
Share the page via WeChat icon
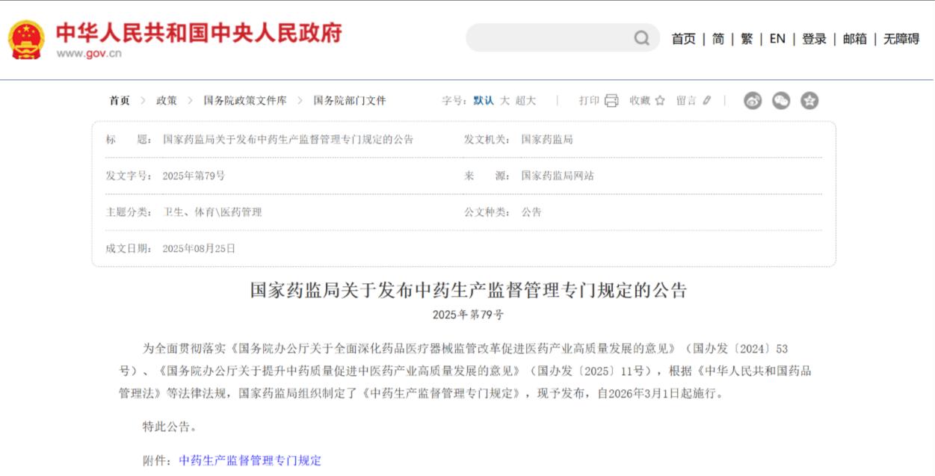(781, 101)
